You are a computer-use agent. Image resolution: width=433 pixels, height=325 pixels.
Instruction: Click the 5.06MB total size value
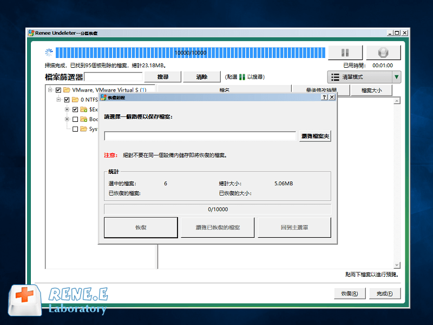pos(284,184)
